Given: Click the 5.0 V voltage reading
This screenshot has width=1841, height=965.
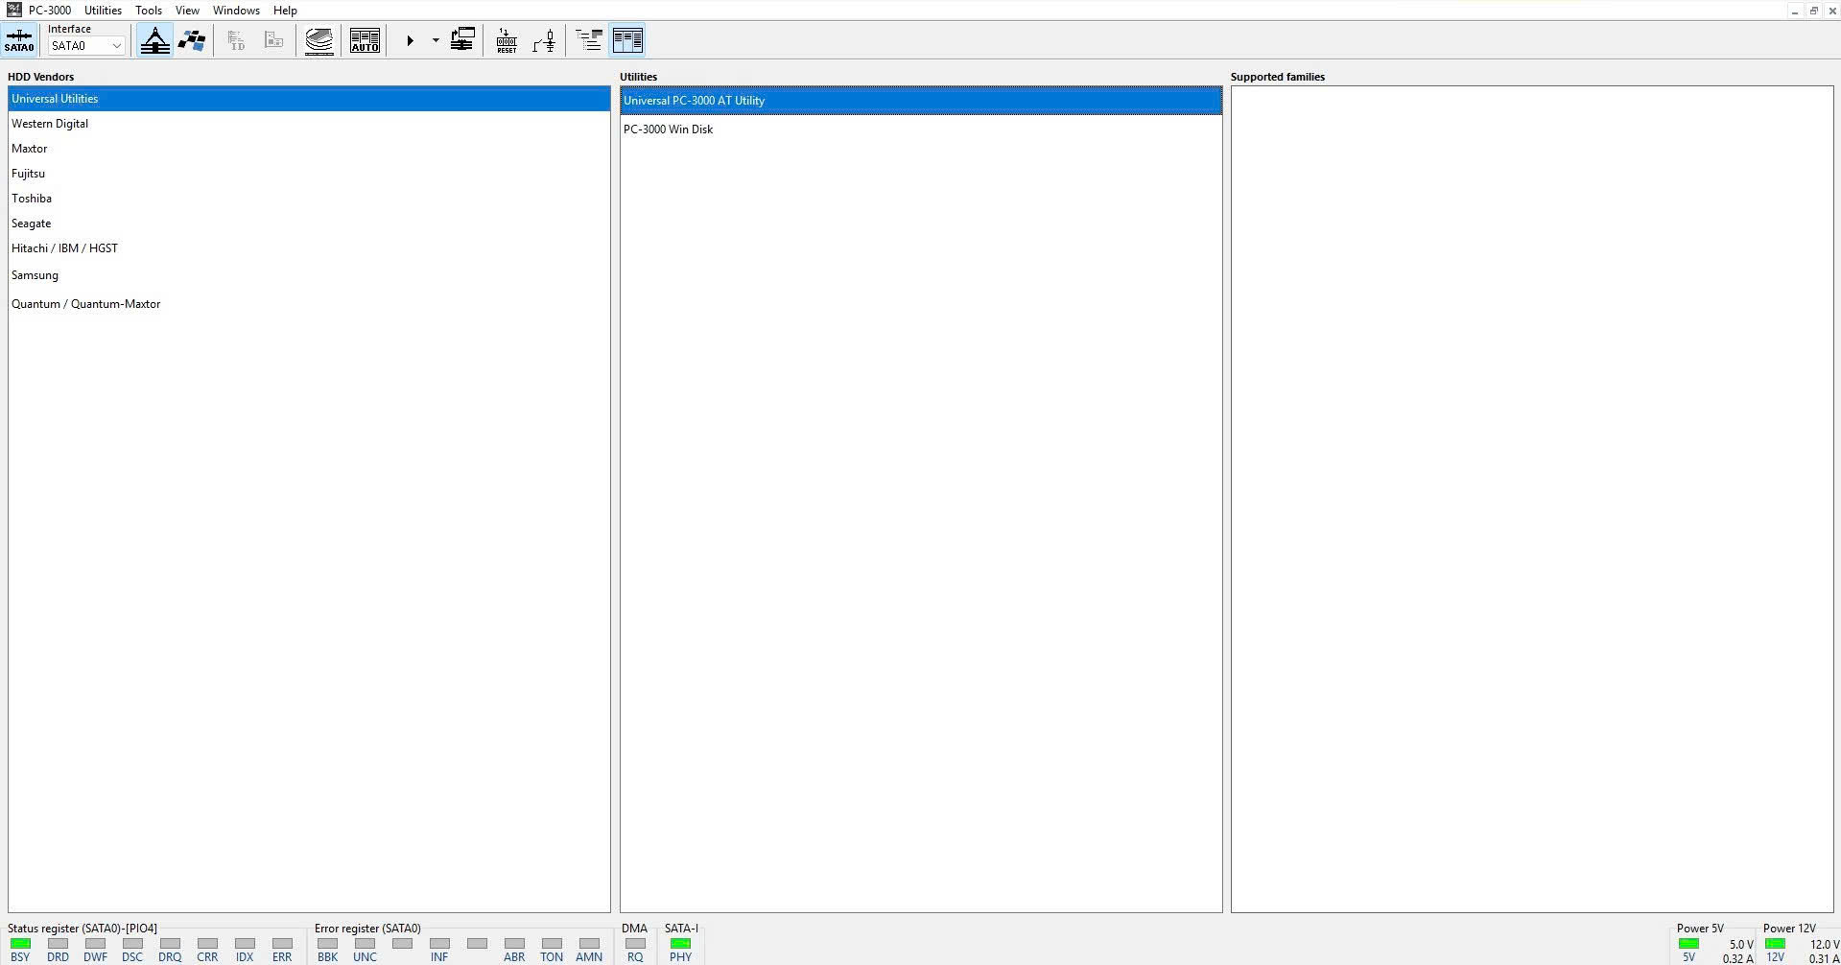Looking at the screenshot, I should point(1741,945).
